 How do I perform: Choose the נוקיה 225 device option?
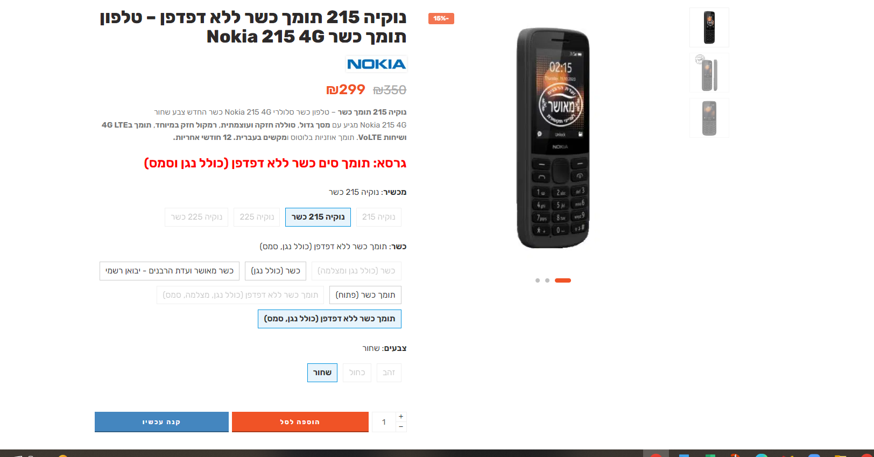tap(257, 217)
